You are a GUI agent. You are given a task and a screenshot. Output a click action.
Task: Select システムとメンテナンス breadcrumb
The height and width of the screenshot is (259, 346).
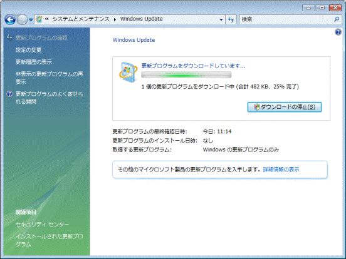[80, 19]
